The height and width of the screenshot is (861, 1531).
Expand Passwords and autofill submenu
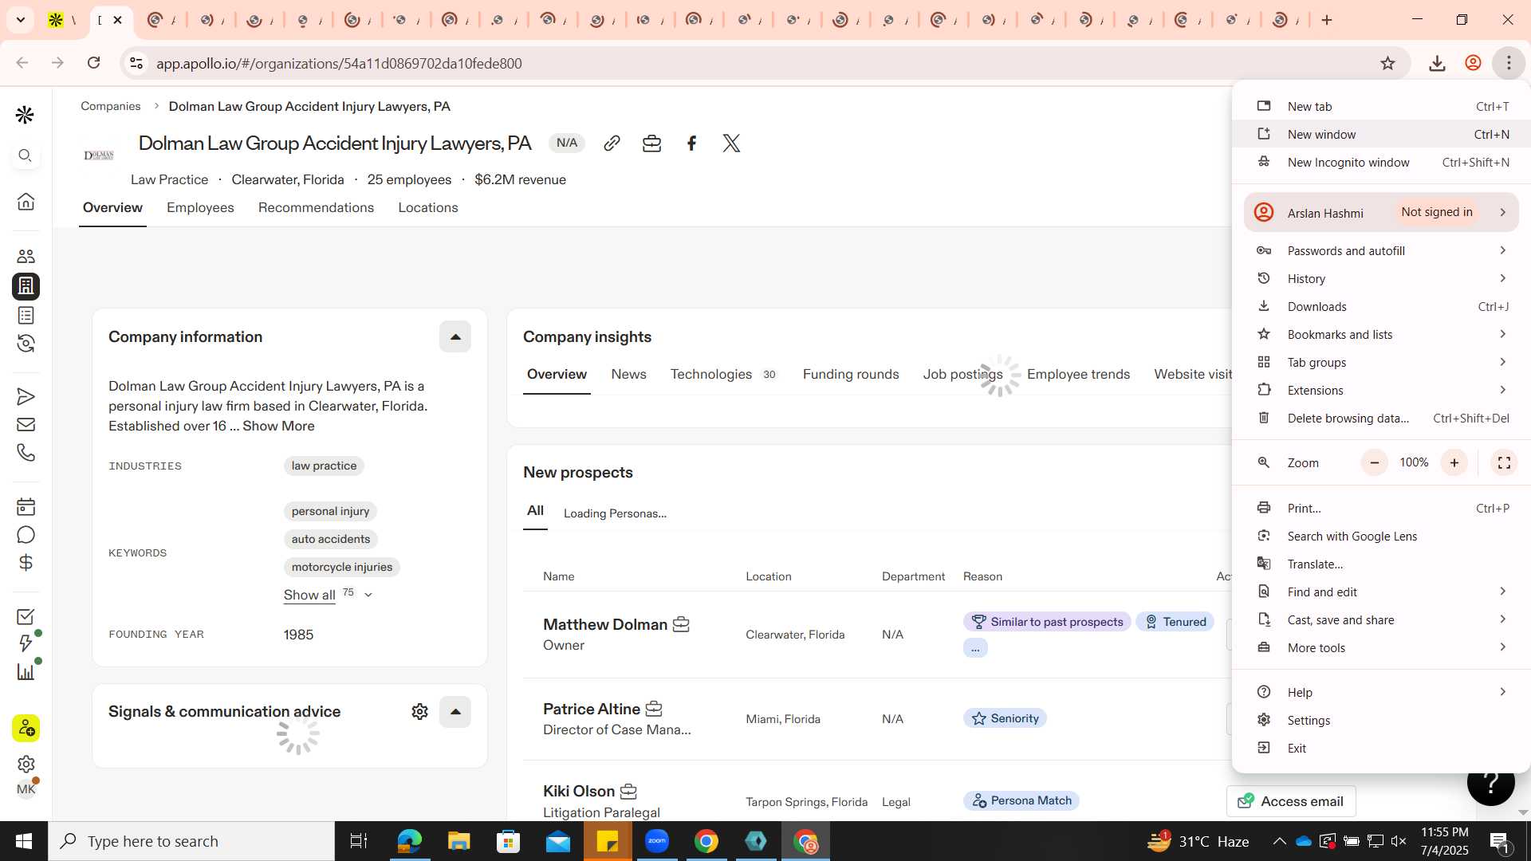1381,250
